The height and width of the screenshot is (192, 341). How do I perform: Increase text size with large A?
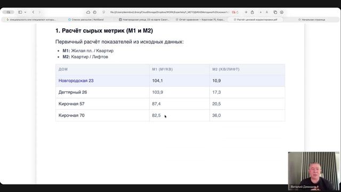(266, 12)
